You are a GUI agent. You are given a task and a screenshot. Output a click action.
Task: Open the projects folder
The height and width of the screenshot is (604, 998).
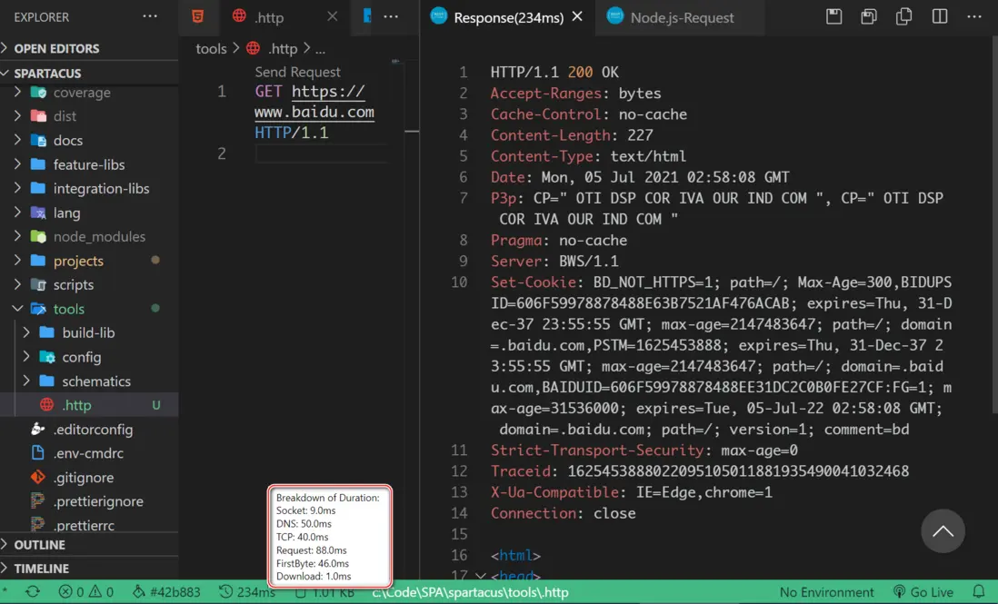[89, 261]
